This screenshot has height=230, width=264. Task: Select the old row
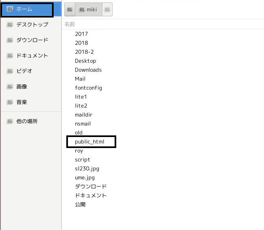click(x=162, y=133)
